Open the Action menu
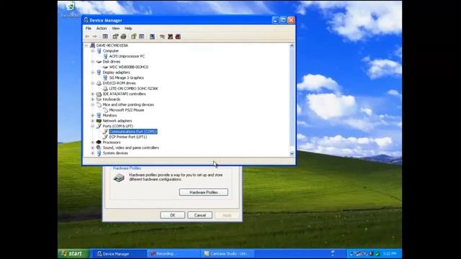 tap(102, 28)
